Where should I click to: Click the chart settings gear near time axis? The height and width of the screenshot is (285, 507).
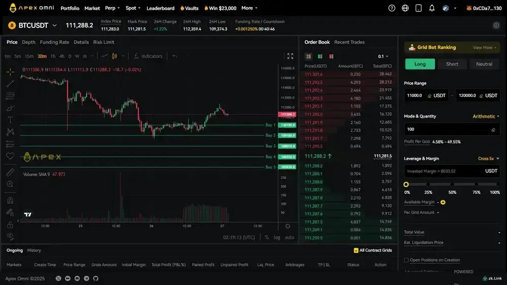click(287, 226)
